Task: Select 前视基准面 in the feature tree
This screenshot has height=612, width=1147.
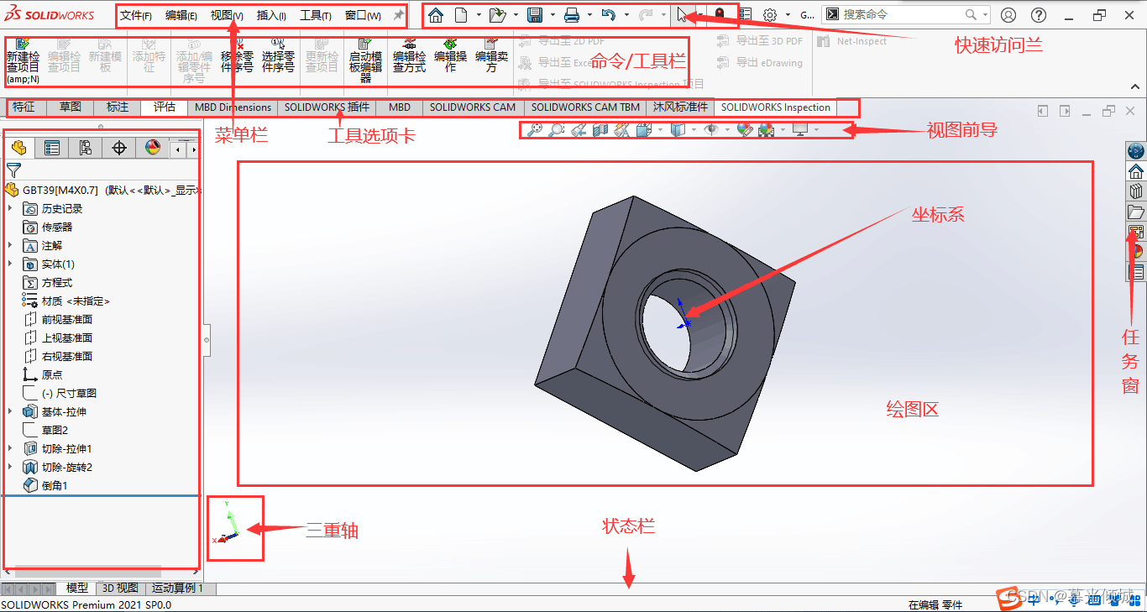Action: [x=67, y=319]
